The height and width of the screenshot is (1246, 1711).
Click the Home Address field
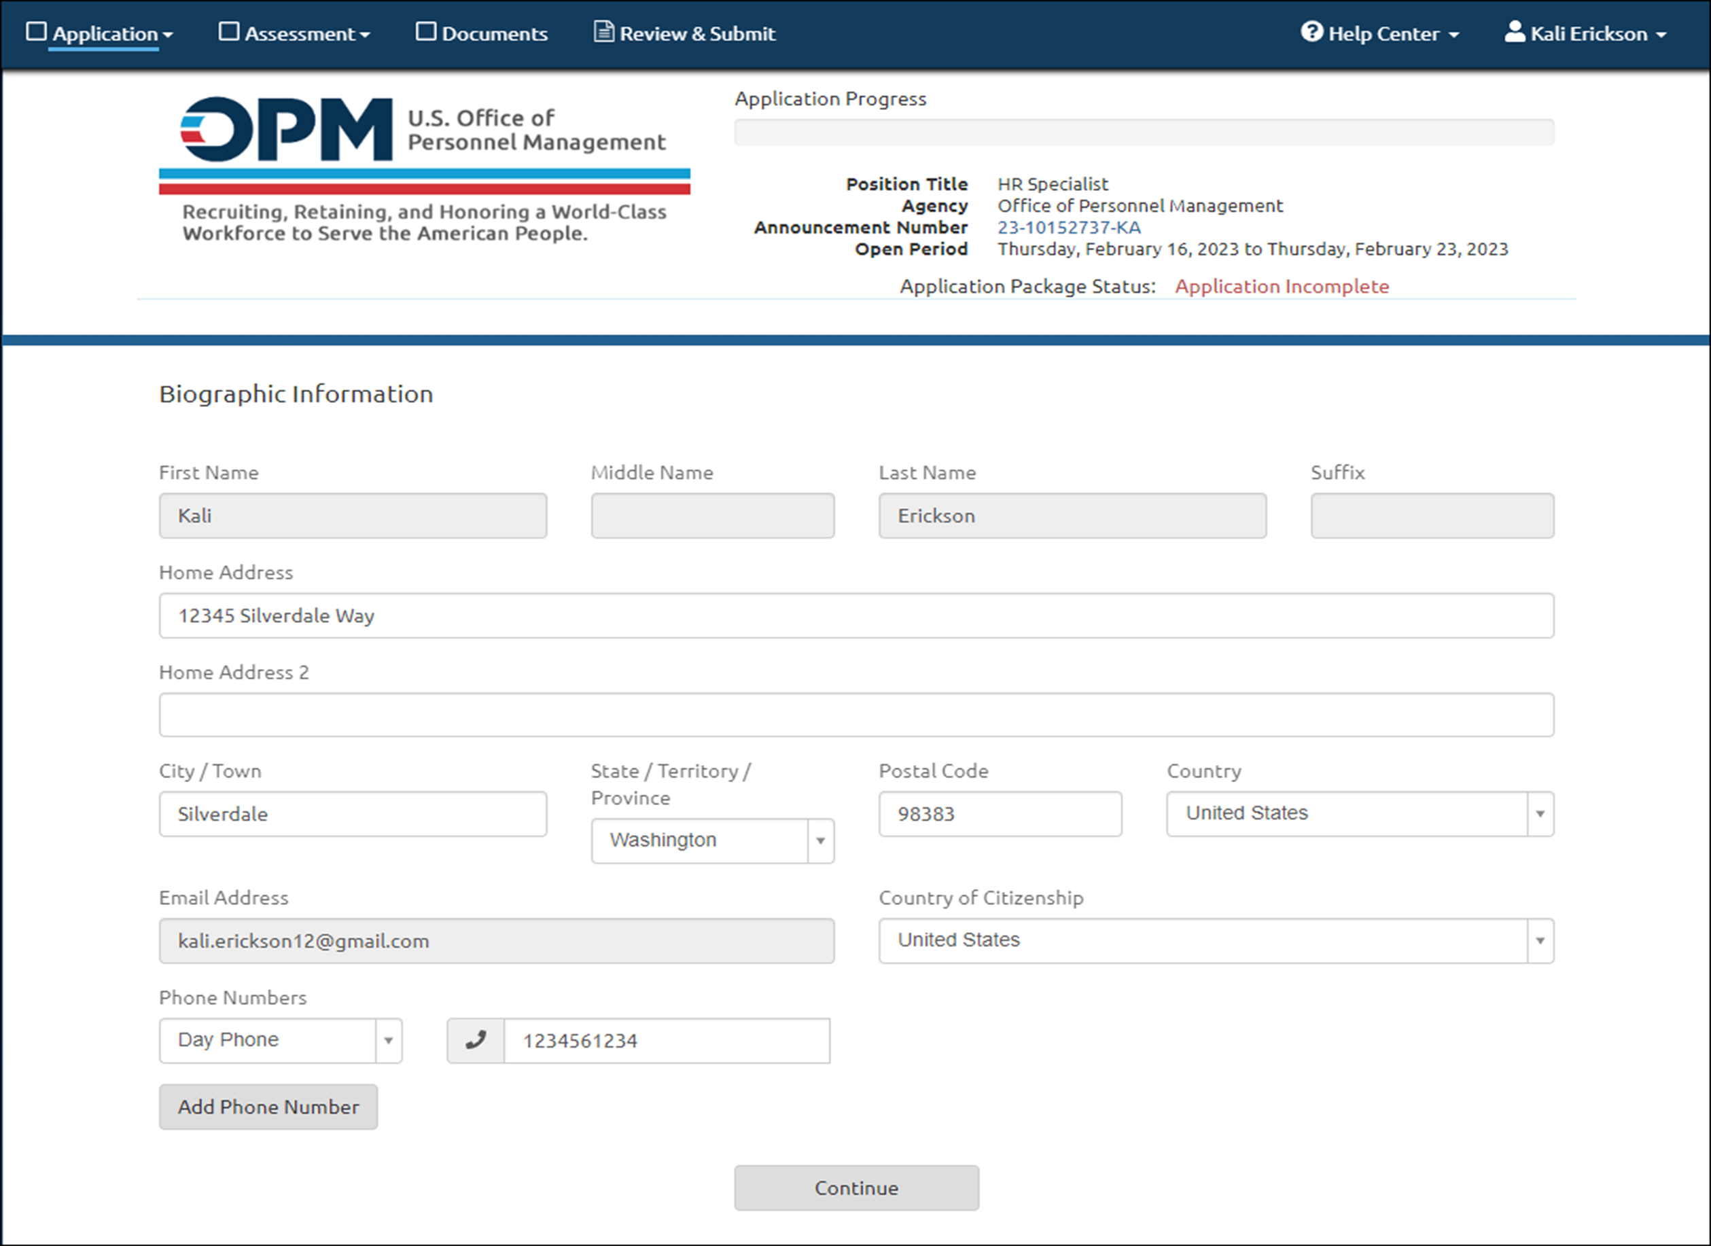[856, 616]
